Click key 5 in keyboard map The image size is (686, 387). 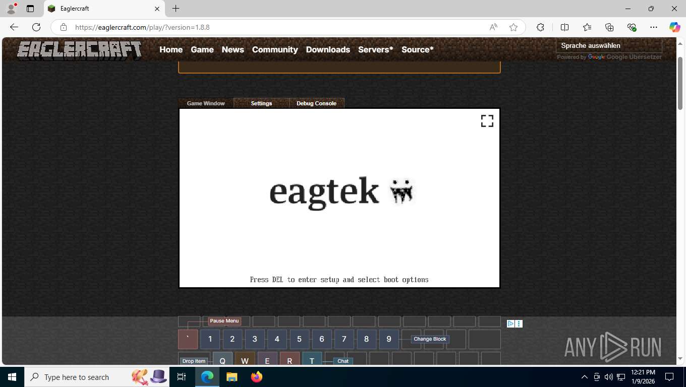click(x=299, y=339)
